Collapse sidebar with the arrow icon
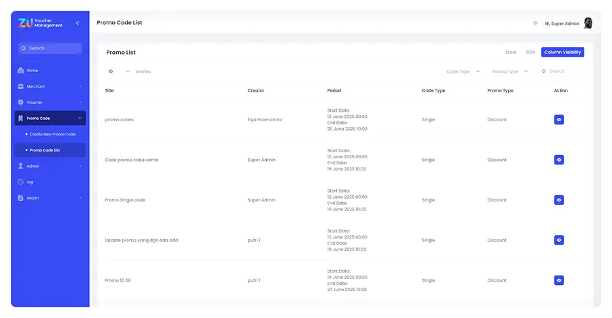This screenshot has height=318, width=612. (77, 24)
